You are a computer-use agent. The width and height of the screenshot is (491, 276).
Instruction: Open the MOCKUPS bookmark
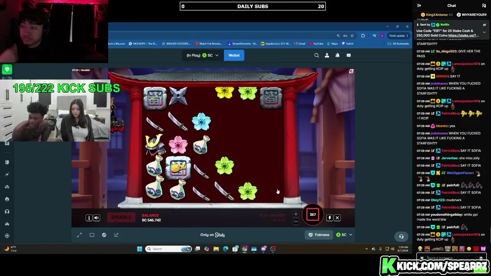[x=143, y=44]
